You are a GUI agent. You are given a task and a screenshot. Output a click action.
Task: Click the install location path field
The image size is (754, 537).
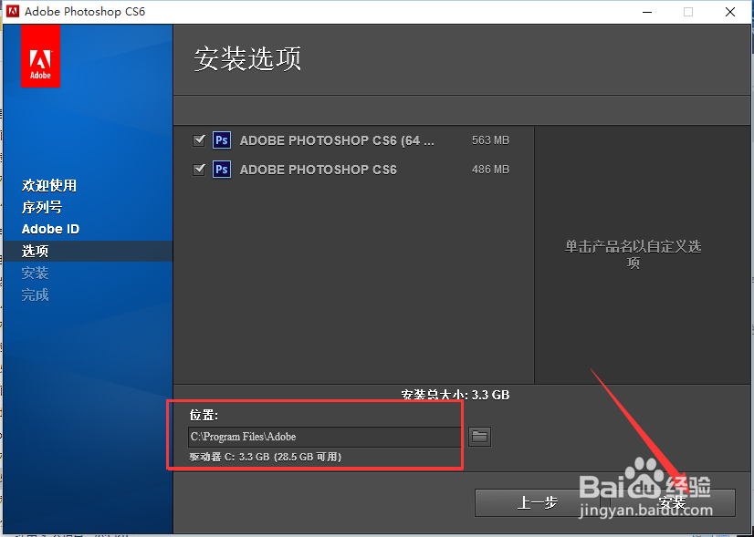pos(325,437)
